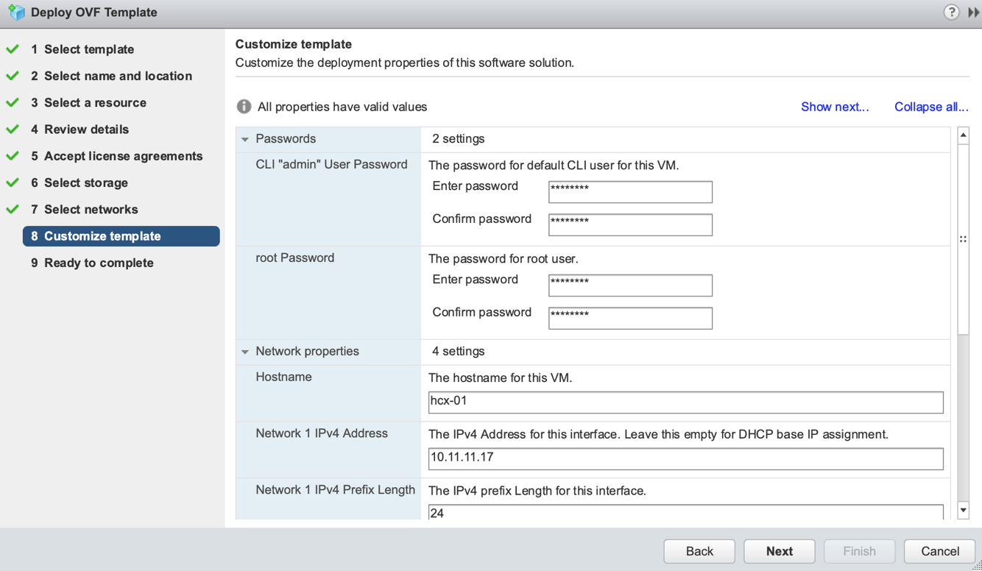Click the Show next... link
Screen dimensions: 982x571
pyautogui.click(x=835, y=107)
